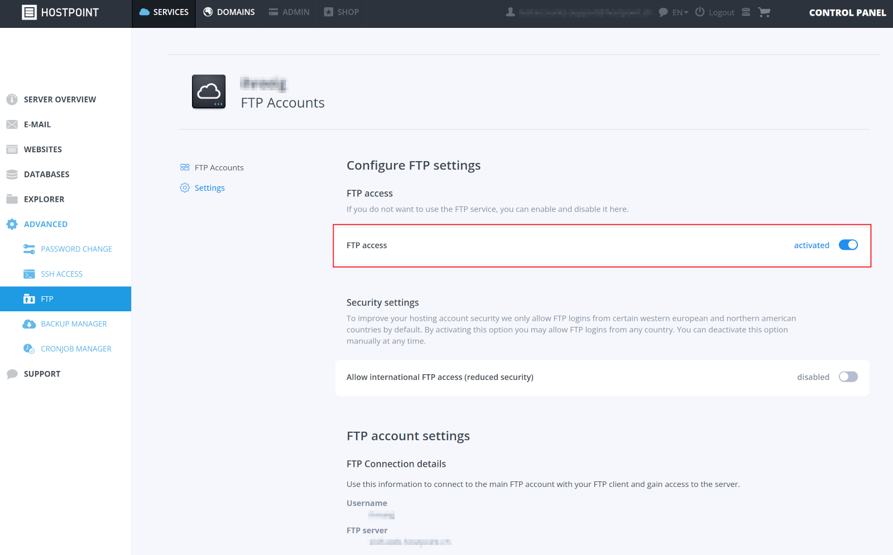Click the SSH Access terminal icon
This screenshot has height=555, width=893.
click(29, 274)
